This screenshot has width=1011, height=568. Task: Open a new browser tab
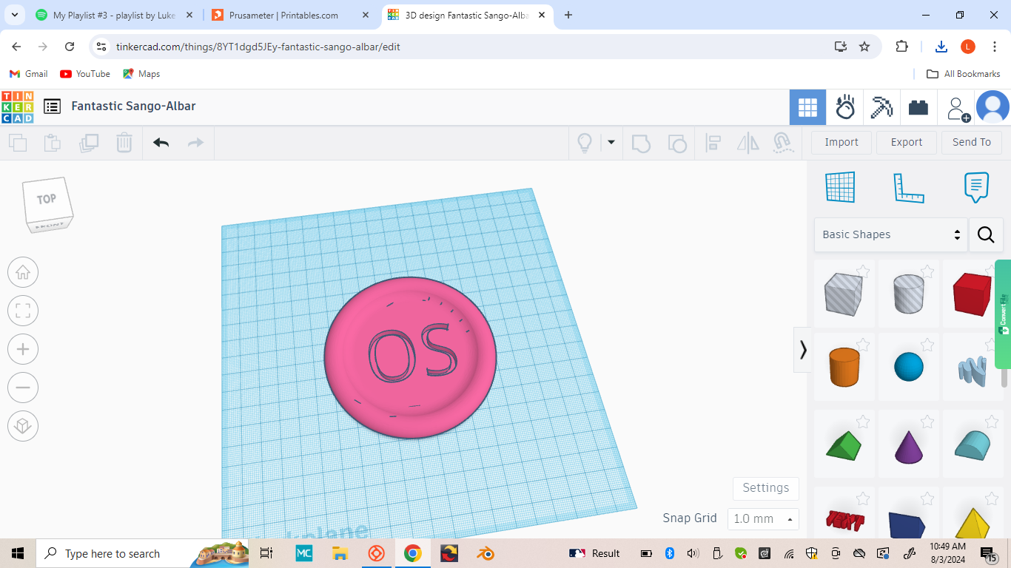568,15
